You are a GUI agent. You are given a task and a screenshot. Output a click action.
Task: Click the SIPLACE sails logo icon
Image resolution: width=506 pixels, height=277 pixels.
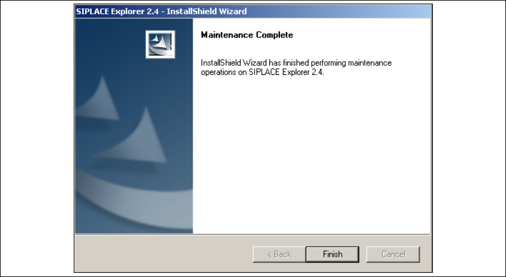click(161, 45)
